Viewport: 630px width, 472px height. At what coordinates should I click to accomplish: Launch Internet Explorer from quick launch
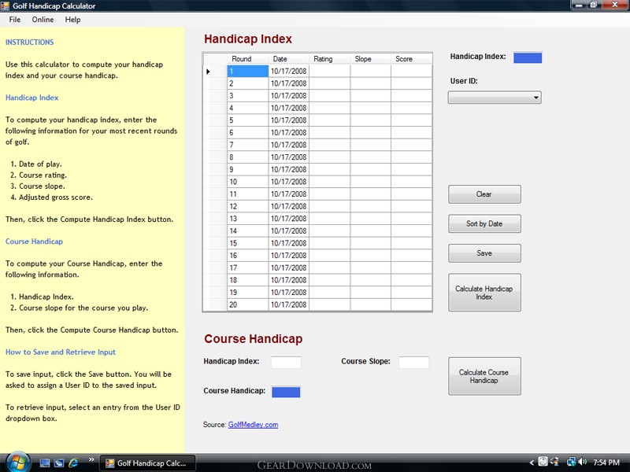tap(73, 463)
